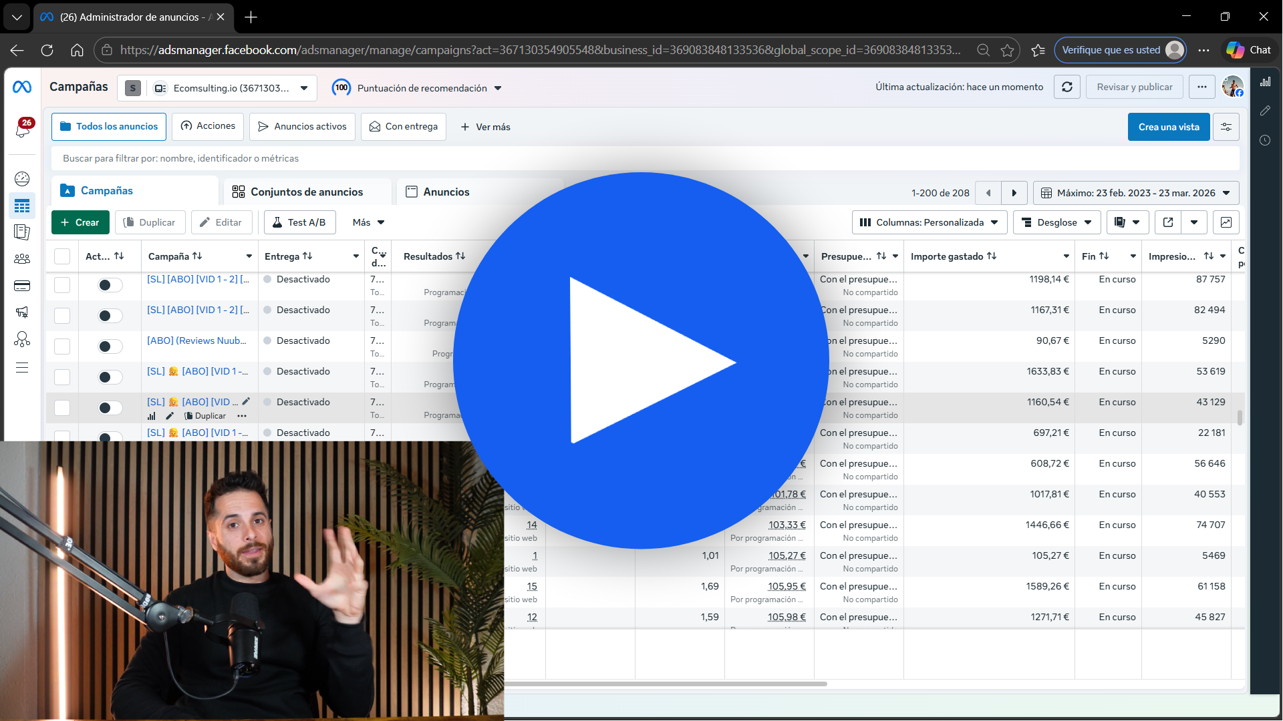This screenshot has width=1283, height=721.
Task: Open the history clock icon at right
Action: tap(1265, 140)
